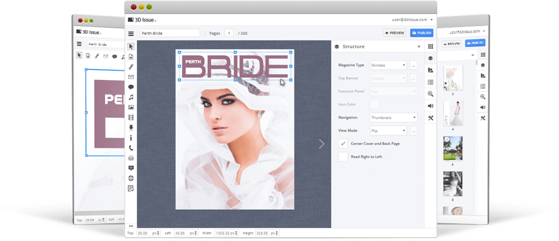The width and height of the screenshot is (559, 241).
Task: Select the speech bubble tool in front toolbar
Action: (131, 87)
